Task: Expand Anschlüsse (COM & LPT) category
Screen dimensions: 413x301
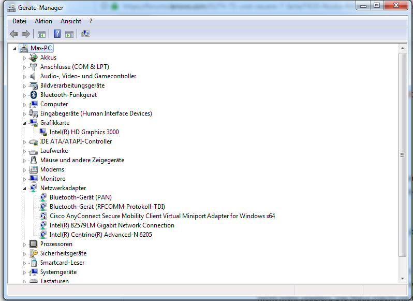Action: pyautogui.click(x=24, y=67)
